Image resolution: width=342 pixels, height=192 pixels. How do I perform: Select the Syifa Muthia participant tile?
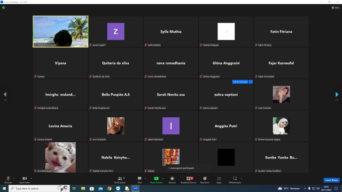coord(171,31)
